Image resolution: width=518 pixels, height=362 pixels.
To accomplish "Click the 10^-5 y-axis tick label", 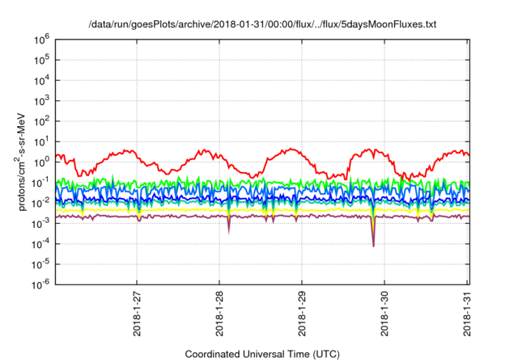I will (x=40, y=264).
